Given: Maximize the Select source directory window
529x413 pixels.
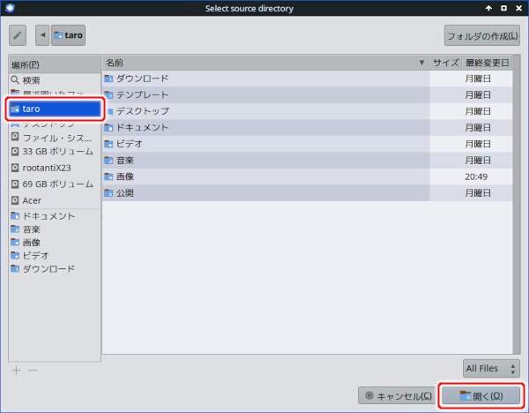Looking at the screenshot, I should pos(503,8).
